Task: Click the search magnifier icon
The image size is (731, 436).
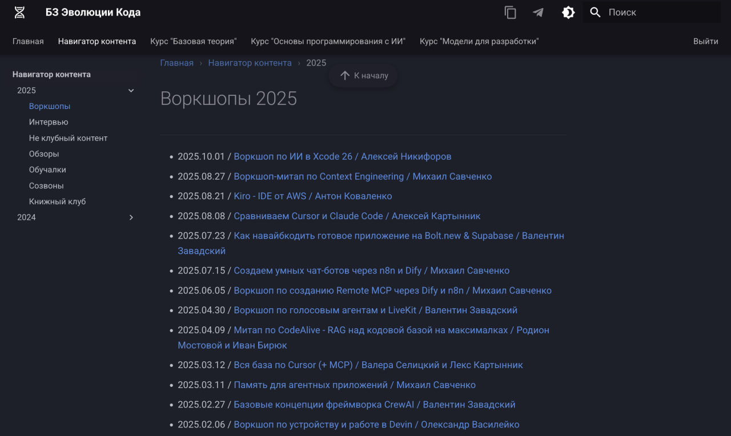Action: pos(595,13)
